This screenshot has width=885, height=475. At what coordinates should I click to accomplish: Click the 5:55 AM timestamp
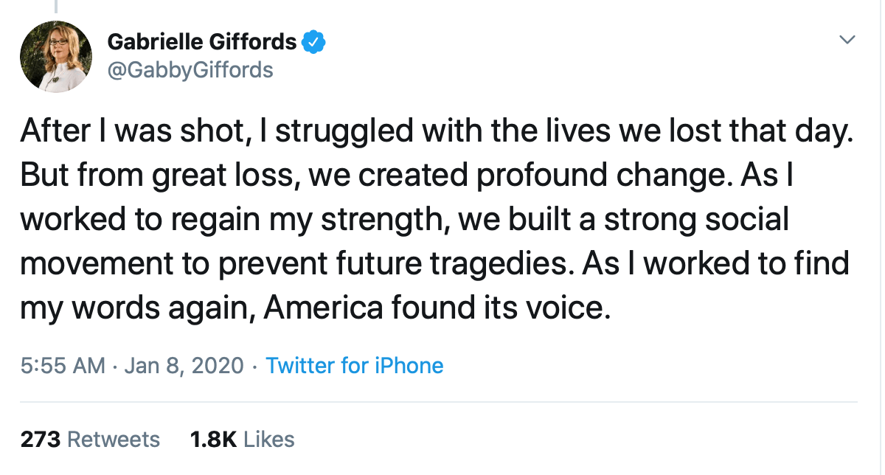coord(62,366)
